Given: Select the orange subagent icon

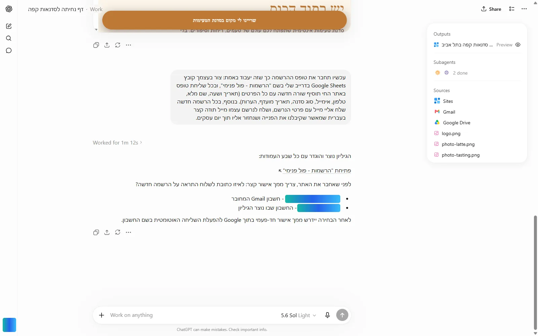Looking at the screenshot, I should (437, 73).
